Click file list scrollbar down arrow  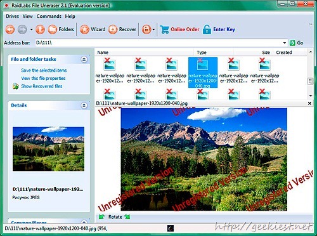point(311,96)
